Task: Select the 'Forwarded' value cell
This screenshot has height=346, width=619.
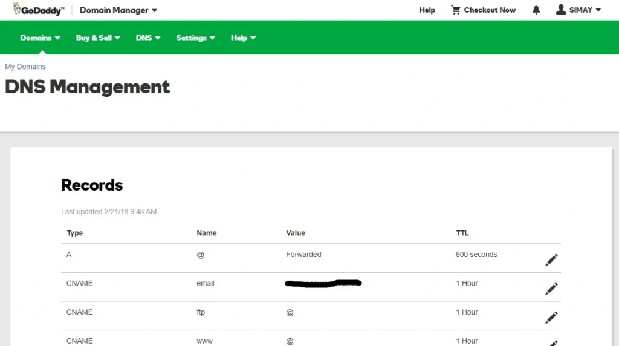Action: [x=303, y=255]
